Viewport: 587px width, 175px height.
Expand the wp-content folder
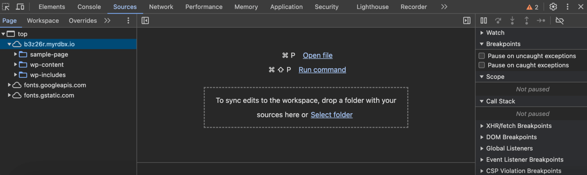[x=16, y=65]
